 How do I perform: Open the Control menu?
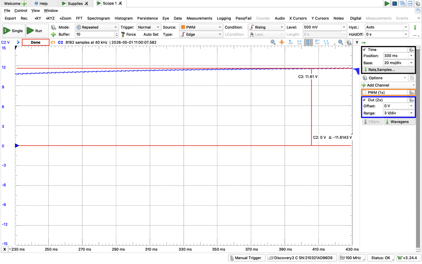tap(21, 11)
